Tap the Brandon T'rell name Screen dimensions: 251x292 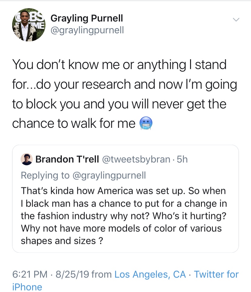pyautogui.click(x=67, y=159)
